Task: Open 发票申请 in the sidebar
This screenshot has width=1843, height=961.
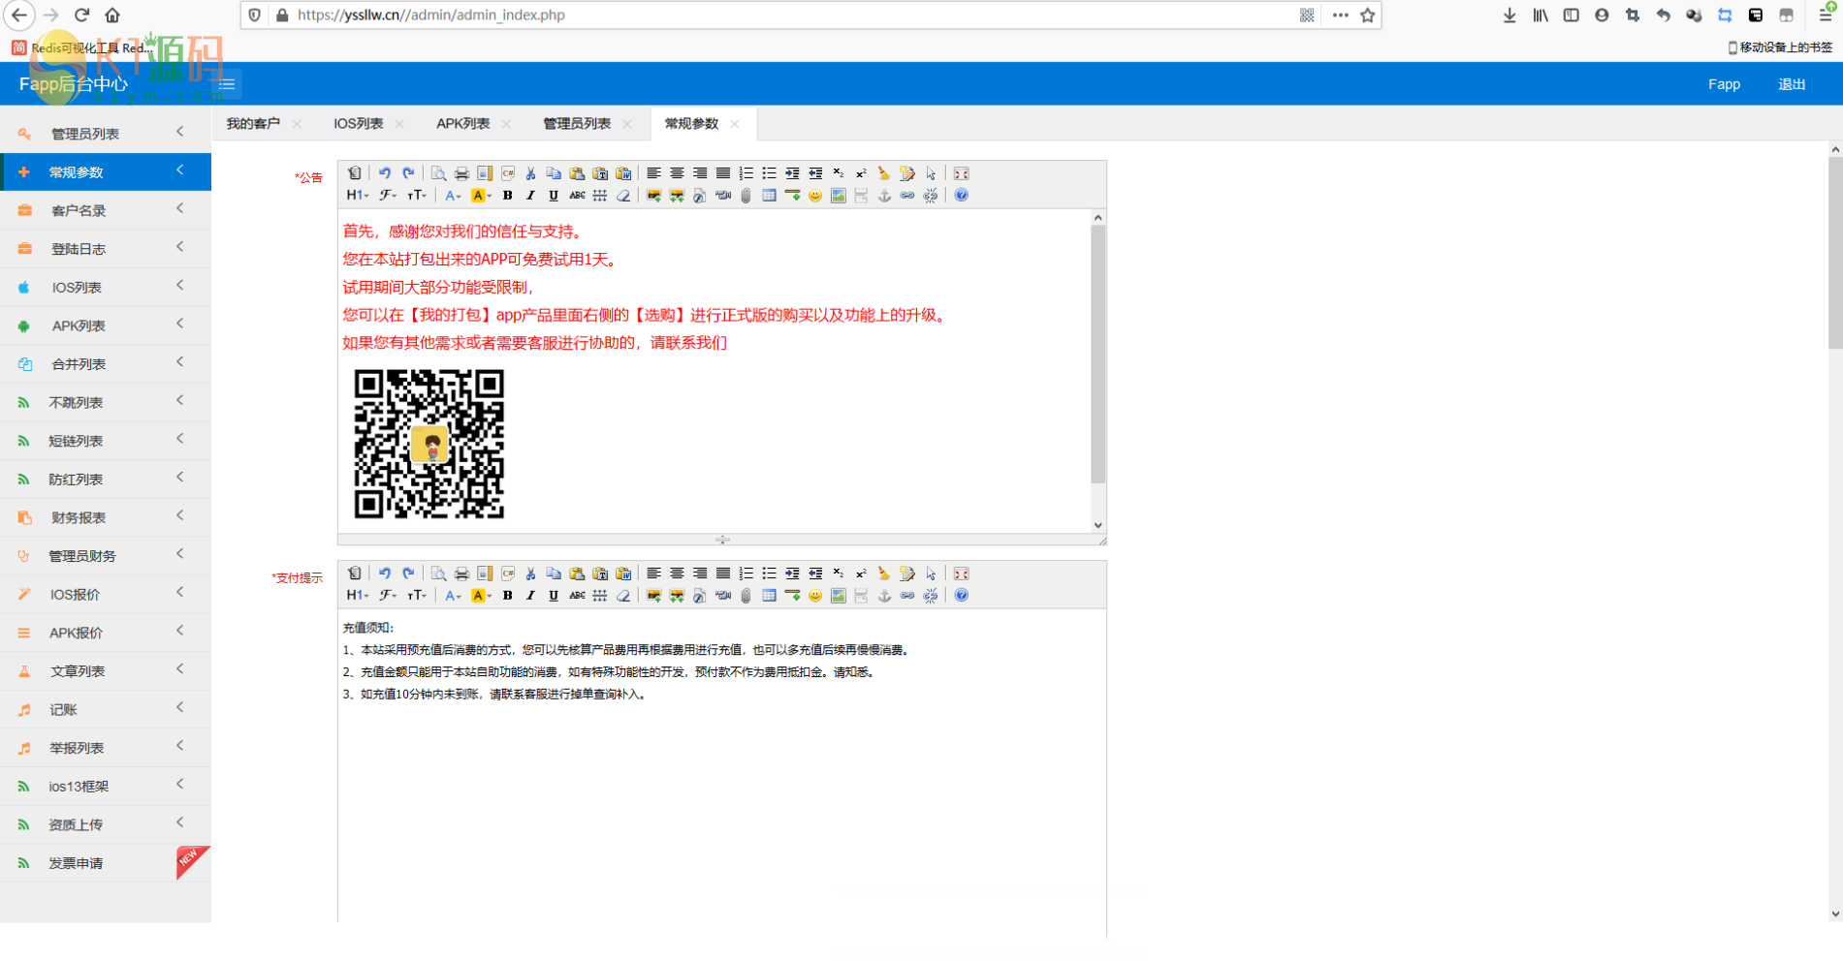Action: (x=76, y=863)
